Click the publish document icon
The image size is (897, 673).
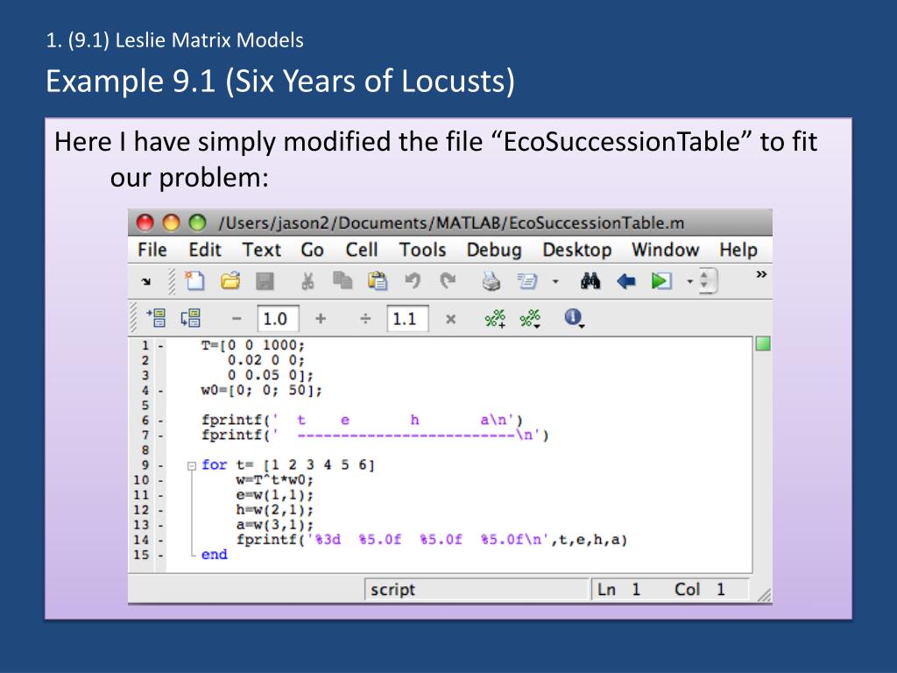526,281
